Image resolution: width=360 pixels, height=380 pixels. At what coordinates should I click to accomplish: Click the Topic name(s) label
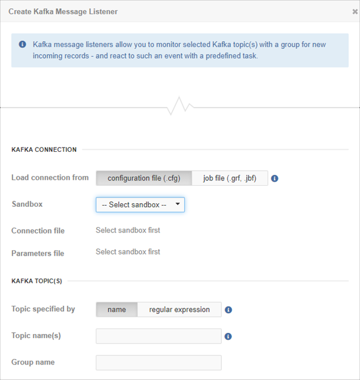click(36, 336)
